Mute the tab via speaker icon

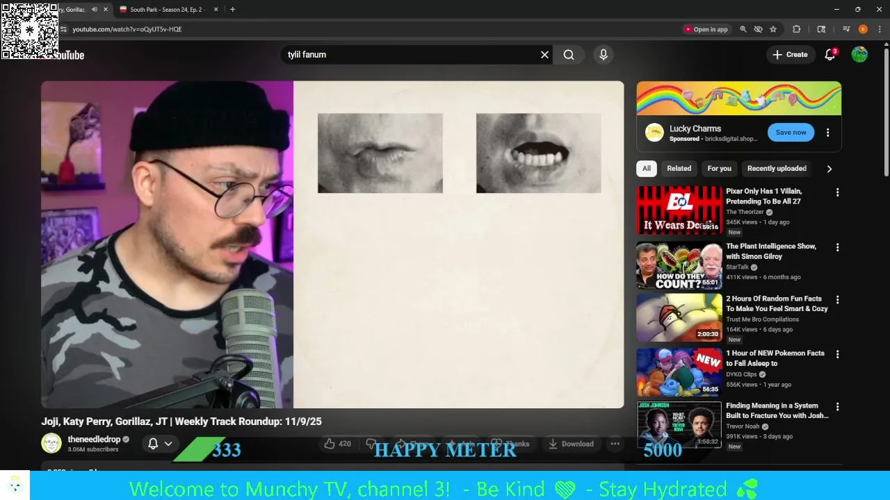coord(94,10)
